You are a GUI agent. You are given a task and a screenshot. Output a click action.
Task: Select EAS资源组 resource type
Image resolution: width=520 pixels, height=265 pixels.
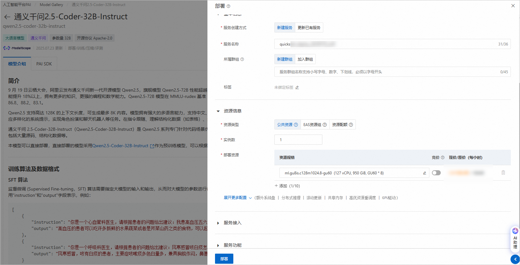(315, 125)
